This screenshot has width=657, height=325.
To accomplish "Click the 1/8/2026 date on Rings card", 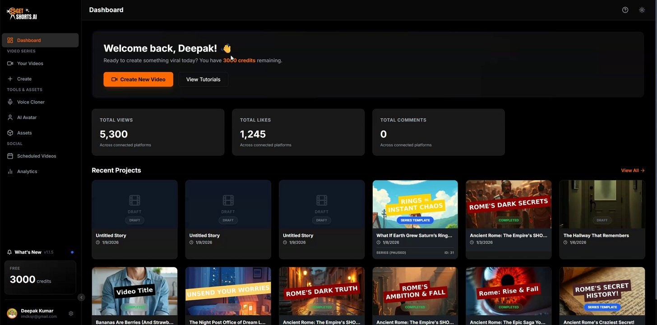I will tap(391, 242).
